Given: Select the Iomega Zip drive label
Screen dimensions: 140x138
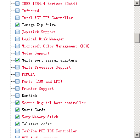Looking at the screenshot, I should 39,25.
